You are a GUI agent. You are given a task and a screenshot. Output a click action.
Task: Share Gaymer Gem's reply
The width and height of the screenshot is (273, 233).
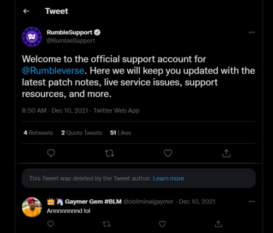218,224
